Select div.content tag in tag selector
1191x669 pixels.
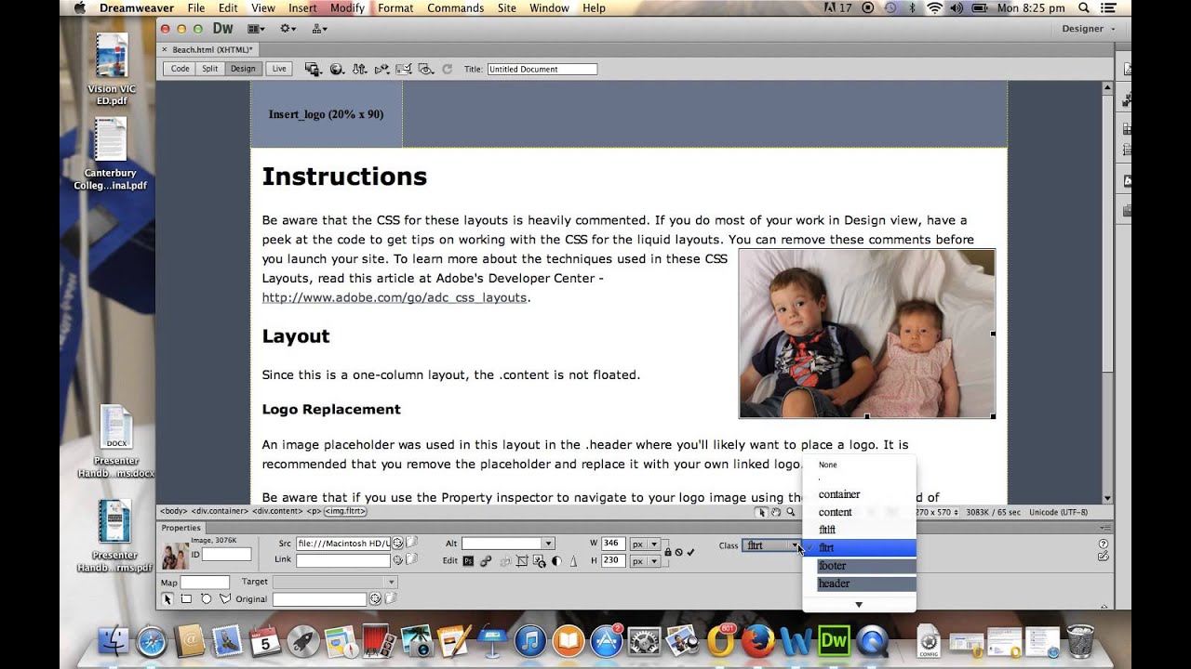pos(277,511)
